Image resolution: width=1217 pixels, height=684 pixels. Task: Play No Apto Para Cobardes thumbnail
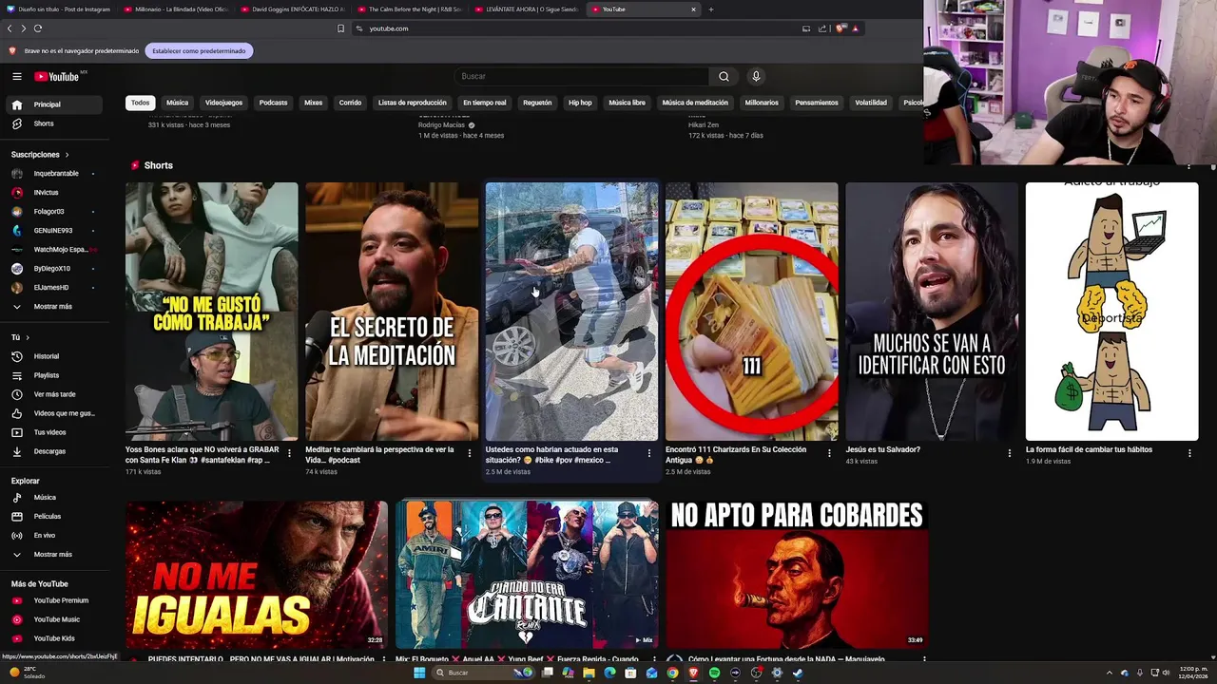797,575
